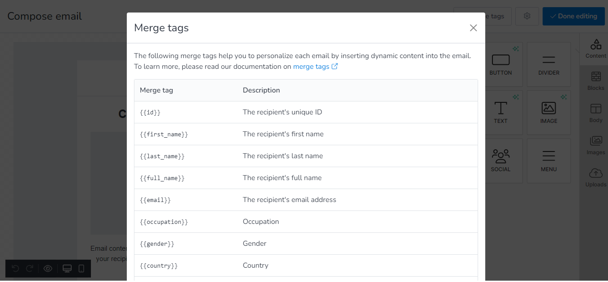Toggle the email preview eye icon
This screenshot has height=282, width=608.
click(x=48, y=268)
